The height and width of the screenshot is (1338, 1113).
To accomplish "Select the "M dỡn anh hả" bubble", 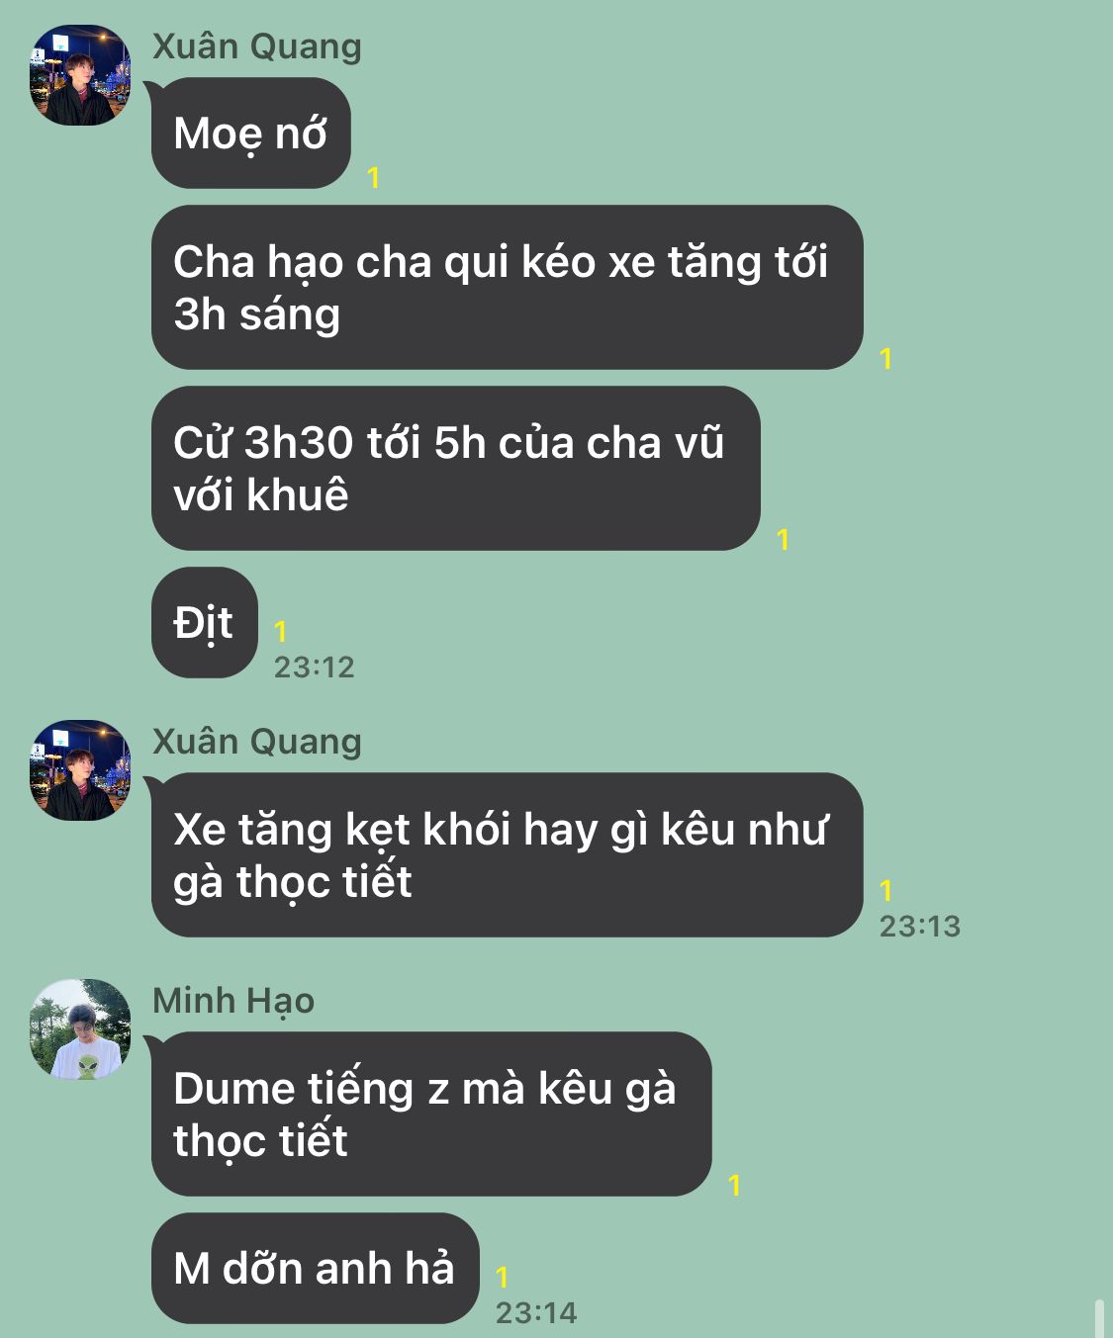I will pyautogui.click(x=316, y=1269).
